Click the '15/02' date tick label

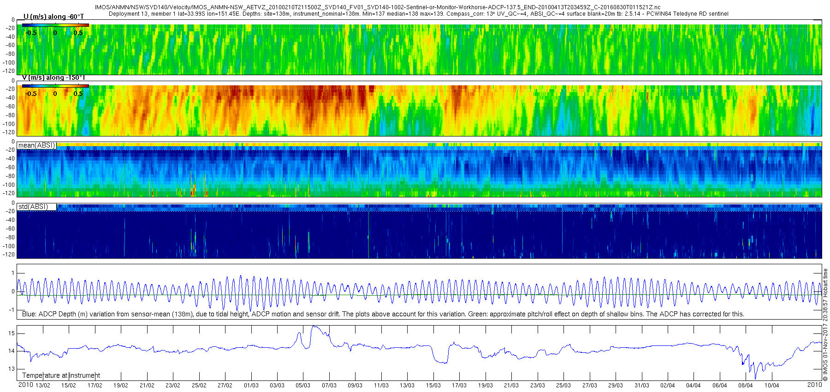pyautogui.click(x=69, y=386)
